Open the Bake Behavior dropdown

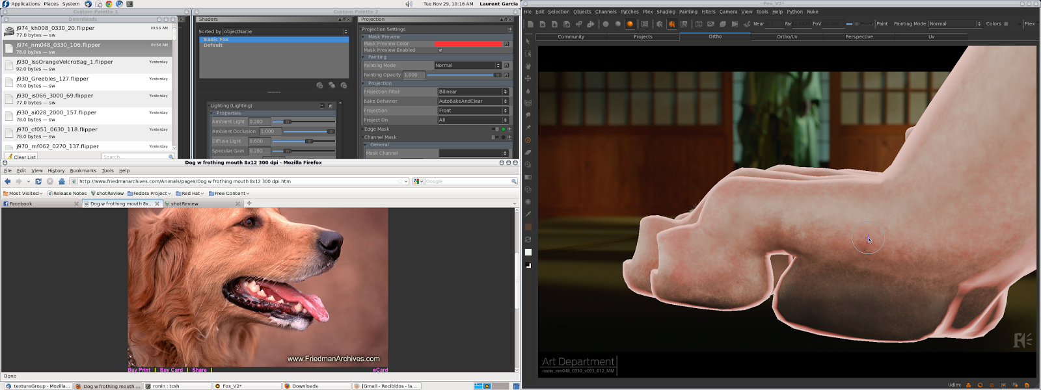[473, 101]
